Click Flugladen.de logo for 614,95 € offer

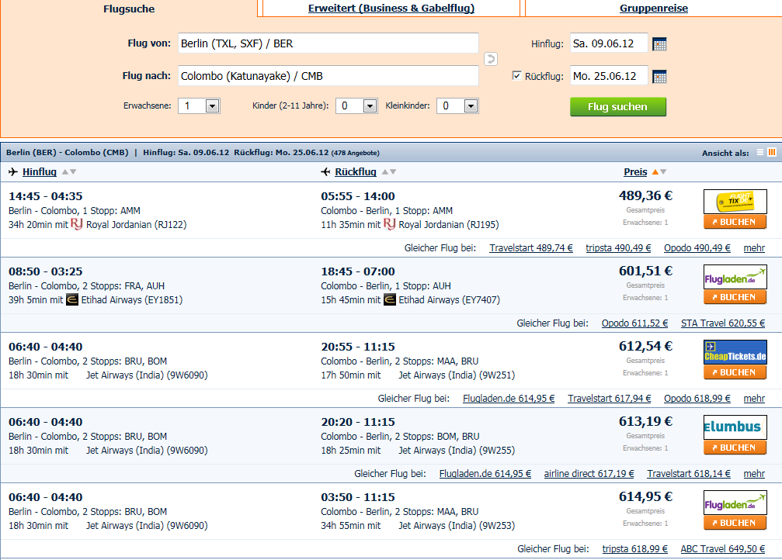735,503
